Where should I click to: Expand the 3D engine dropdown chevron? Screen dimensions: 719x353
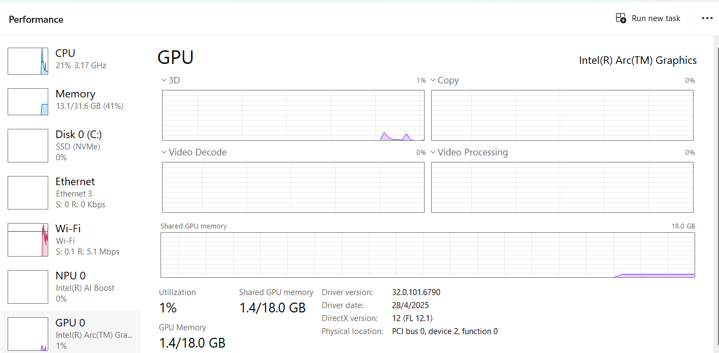[x=164, y=80]
